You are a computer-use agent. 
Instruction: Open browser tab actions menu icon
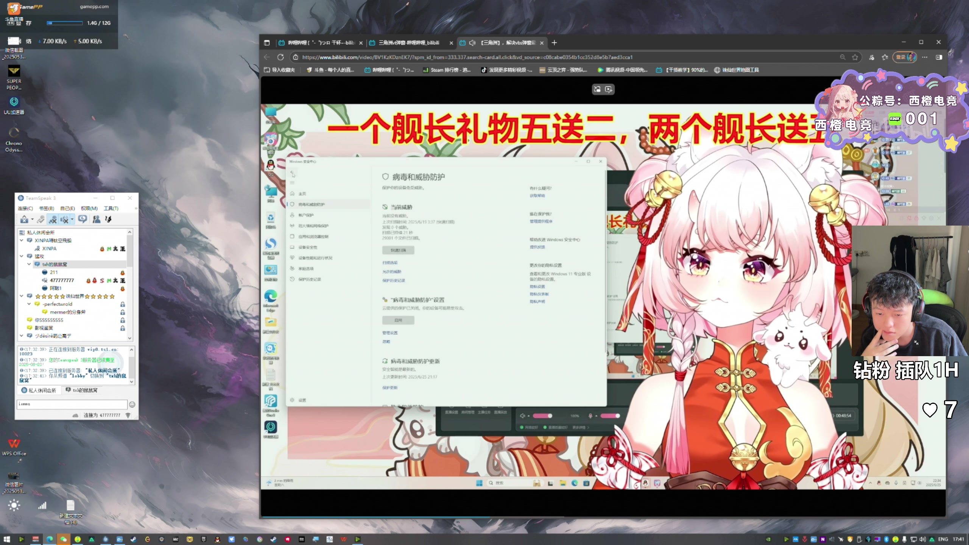pyautogui.click(x=267, y=43)
